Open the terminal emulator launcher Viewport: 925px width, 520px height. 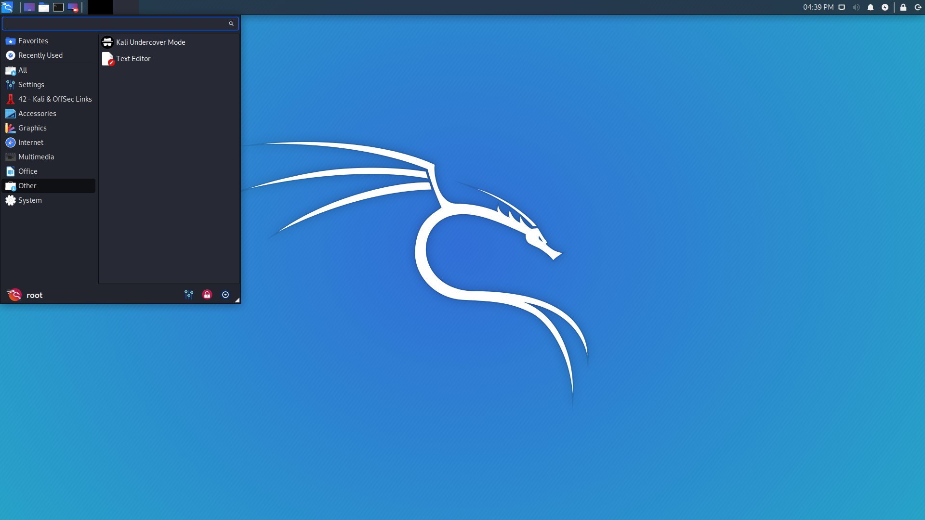click(58, 7)
